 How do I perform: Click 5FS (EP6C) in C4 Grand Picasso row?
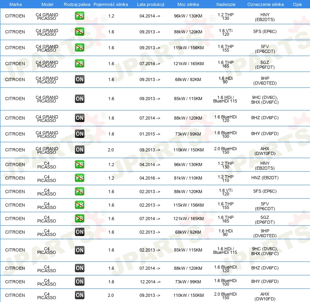coord(265,31)
